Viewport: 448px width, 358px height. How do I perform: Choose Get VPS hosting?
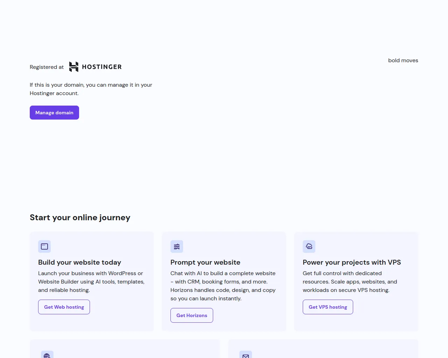point(328,307)
